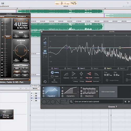Viewport: 131px width, 131px height.
Task: Select Analog EQ mode
Action: [x=55, y=72]
